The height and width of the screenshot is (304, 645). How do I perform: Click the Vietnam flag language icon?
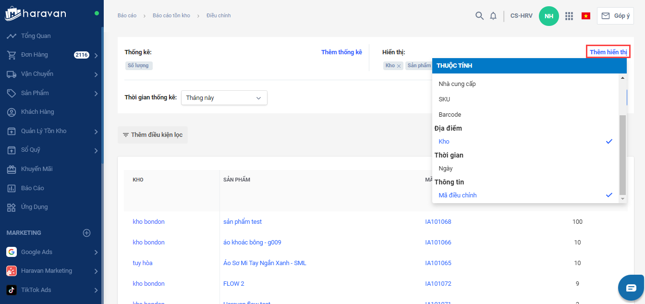click(x=586, y=16)
